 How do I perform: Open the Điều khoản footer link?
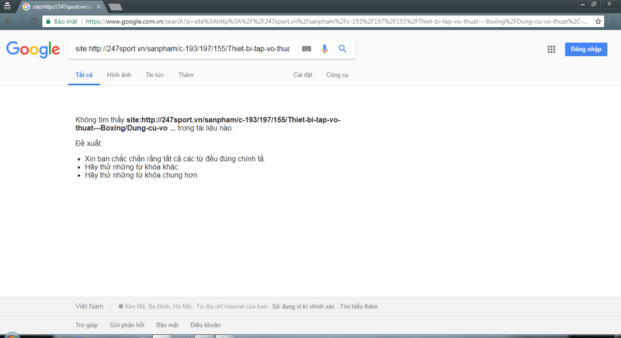click(205, 325)
